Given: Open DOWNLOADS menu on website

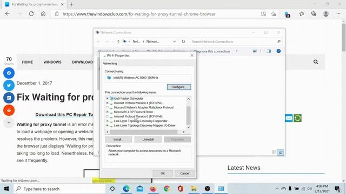Looking at the screenshot, I should pos(83,62).
